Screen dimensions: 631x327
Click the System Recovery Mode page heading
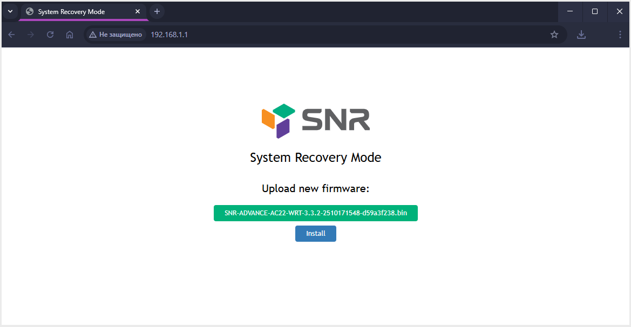click(x=316, y=158)
